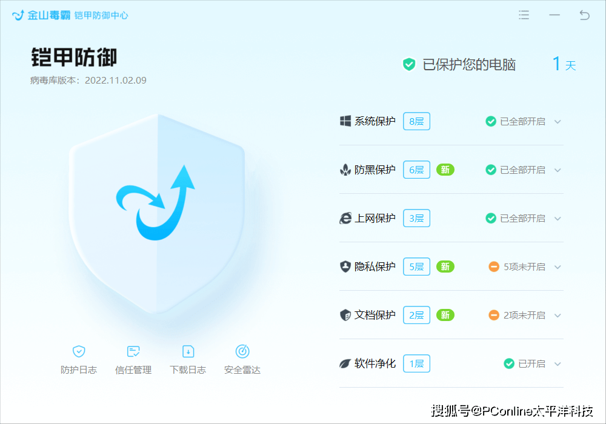Open the hamburger menu icon
The height and width of the screenshot is (424, 606).
[524, 15]
